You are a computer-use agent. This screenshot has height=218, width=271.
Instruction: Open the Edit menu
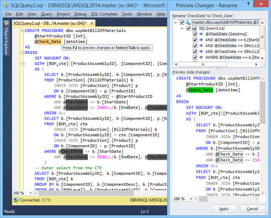(x=20, y=14)
